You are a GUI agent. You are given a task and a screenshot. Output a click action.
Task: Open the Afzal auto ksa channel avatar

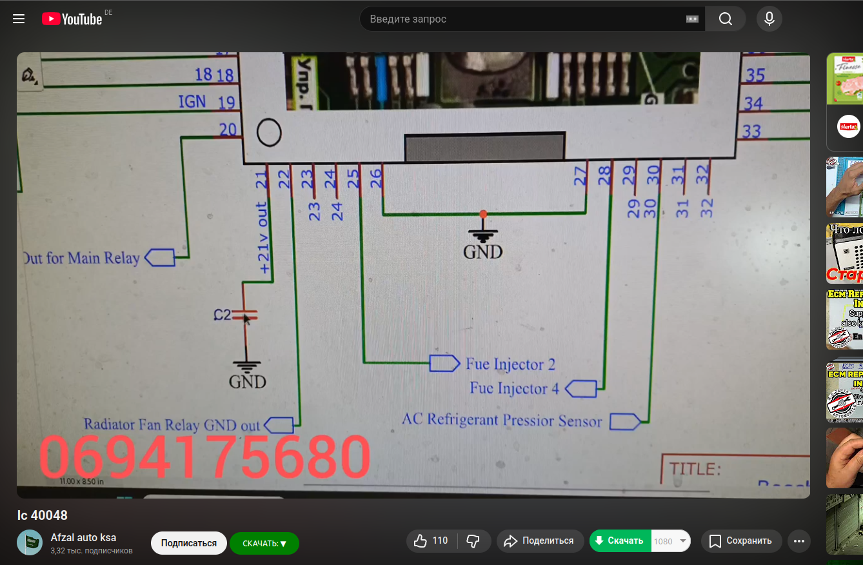click(30, 542)
